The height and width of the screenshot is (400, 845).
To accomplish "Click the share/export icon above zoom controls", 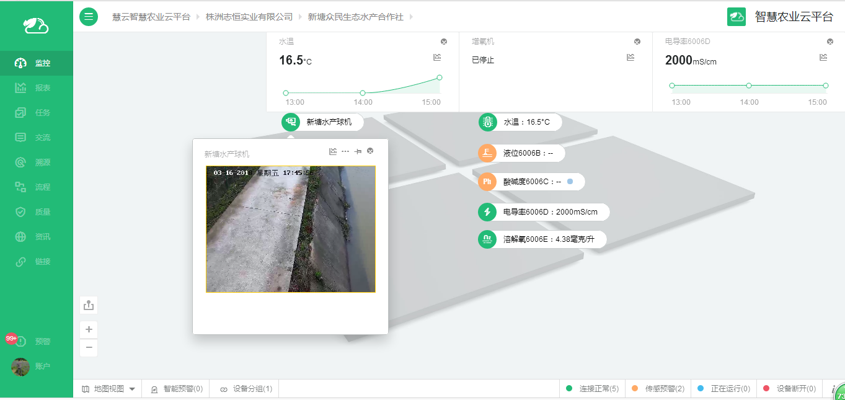I will [x=89, y=305].
